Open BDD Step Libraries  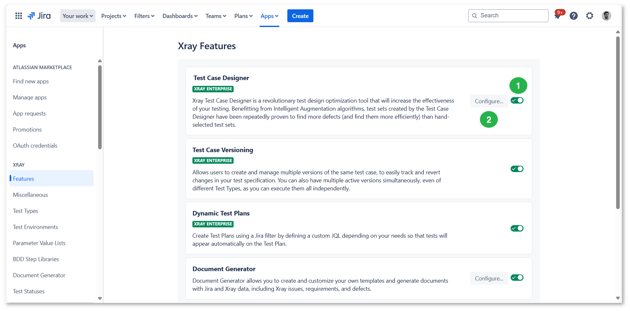coord(36,259)
